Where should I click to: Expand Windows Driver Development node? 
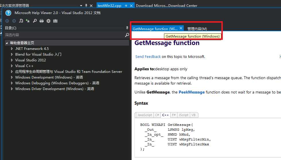click(x=12, y=89)
